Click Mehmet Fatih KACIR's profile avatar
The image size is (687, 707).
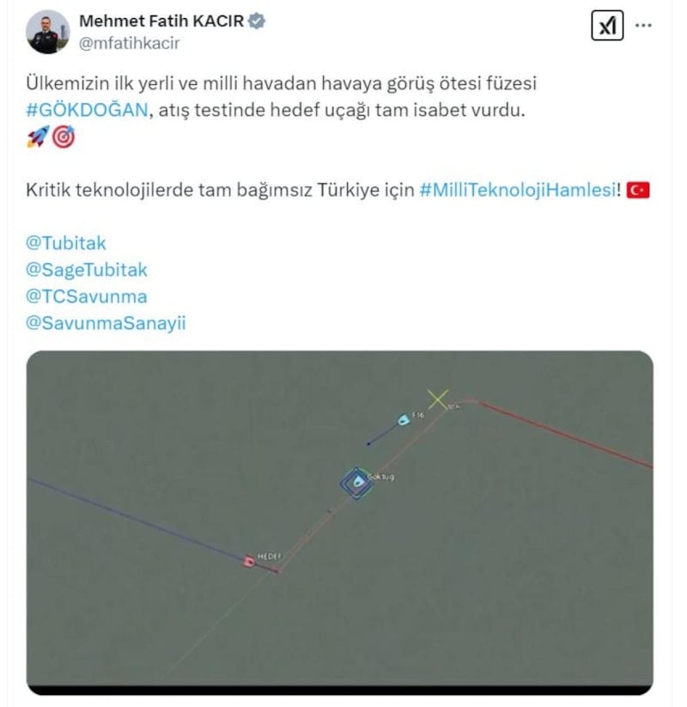point(48,32)
